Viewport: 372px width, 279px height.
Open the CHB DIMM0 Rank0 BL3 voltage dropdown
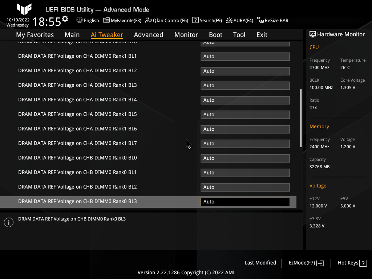tap(245, 202)
